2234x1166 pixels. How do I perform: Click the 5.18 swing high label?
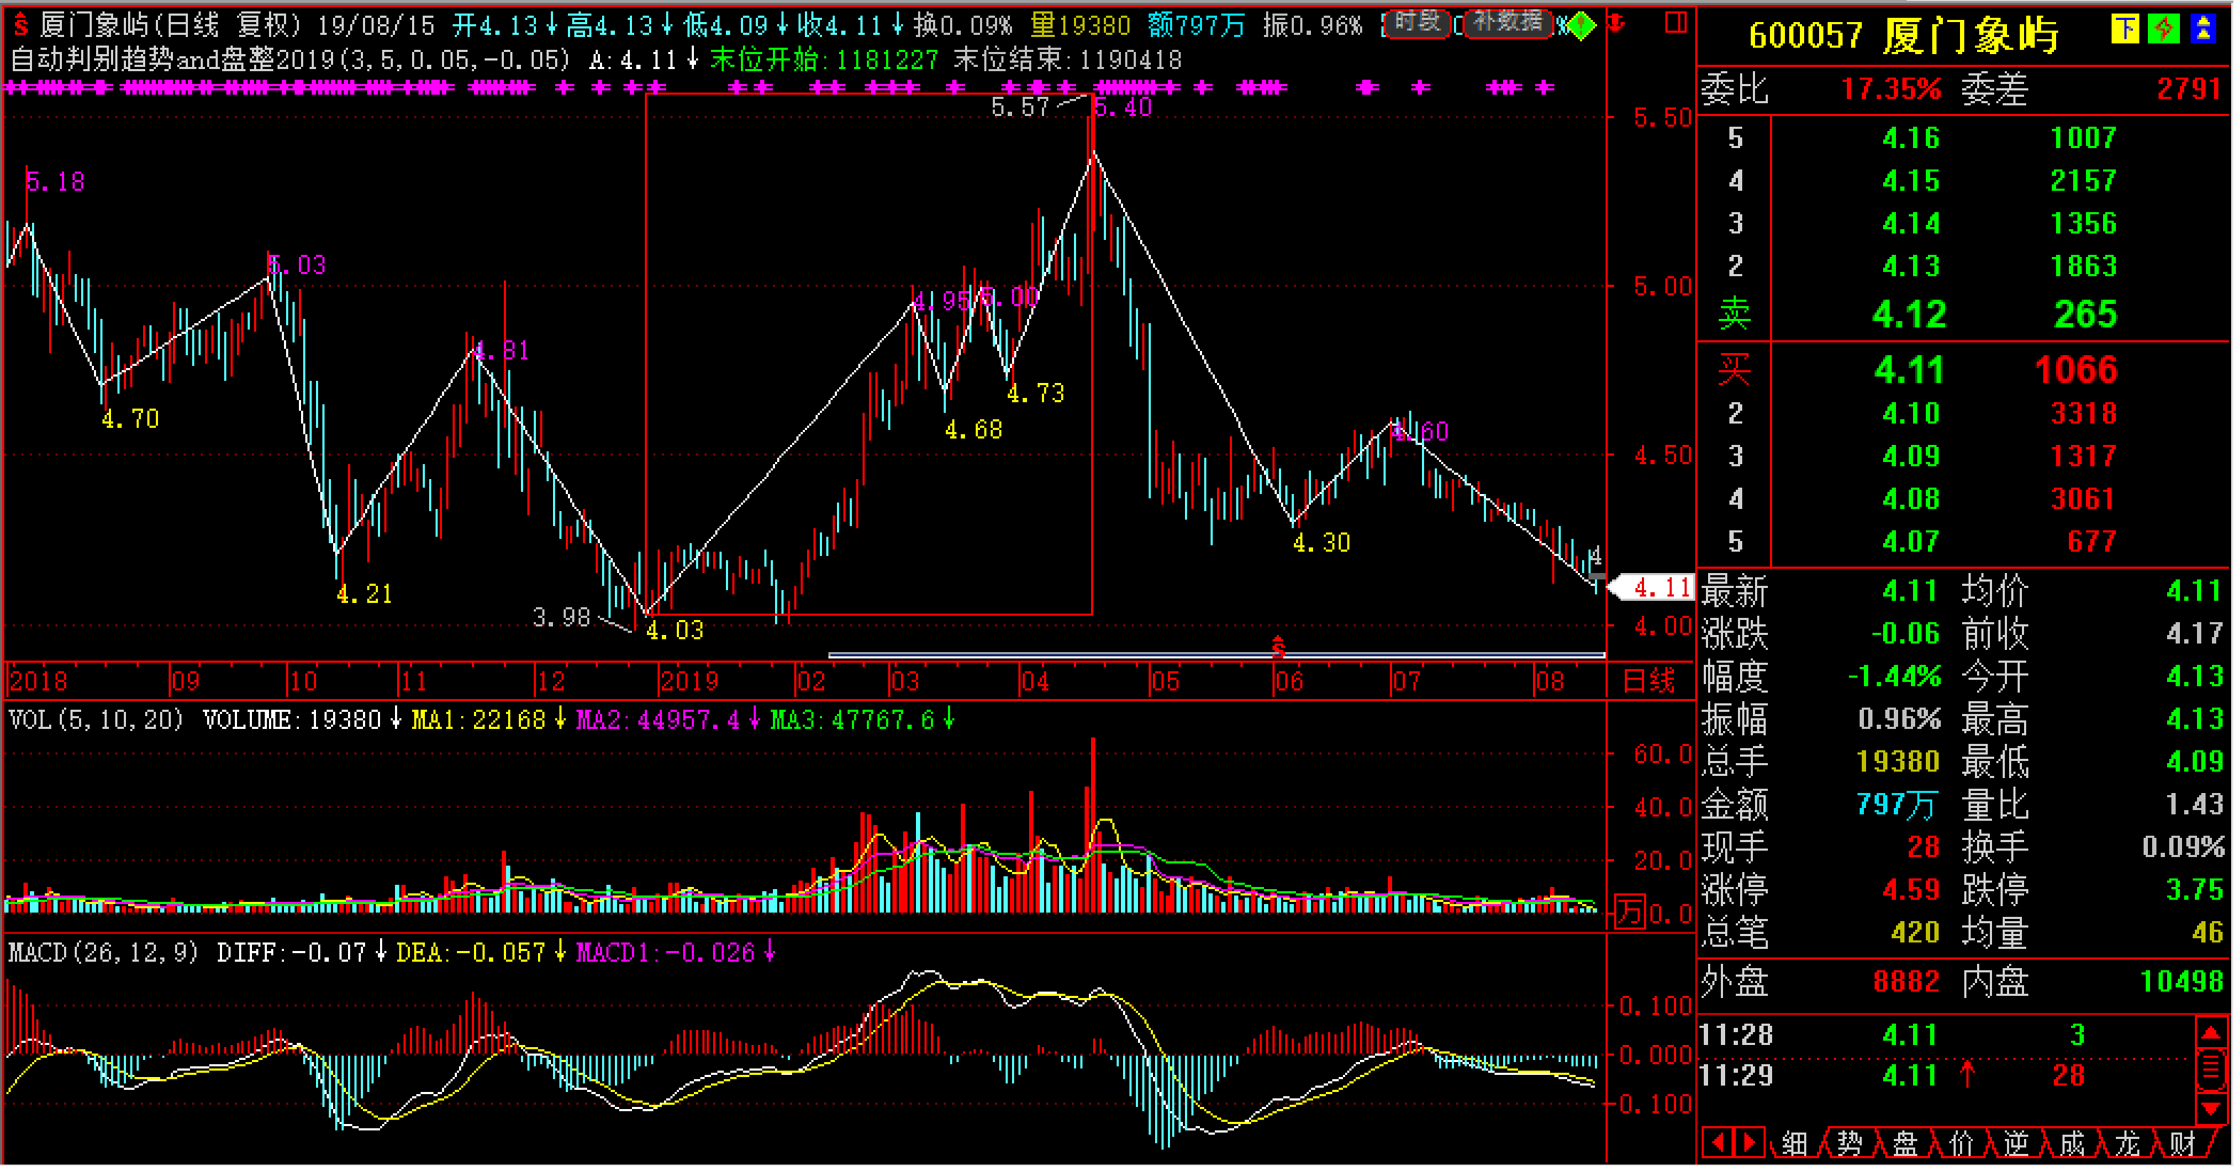pos(56,182)
